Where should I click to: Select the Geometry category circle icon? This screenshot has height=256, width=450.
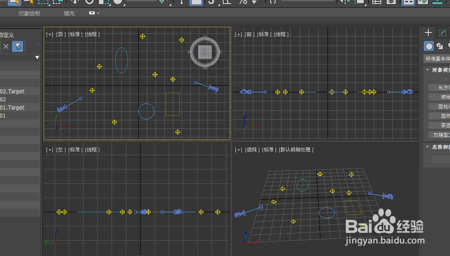429,46
